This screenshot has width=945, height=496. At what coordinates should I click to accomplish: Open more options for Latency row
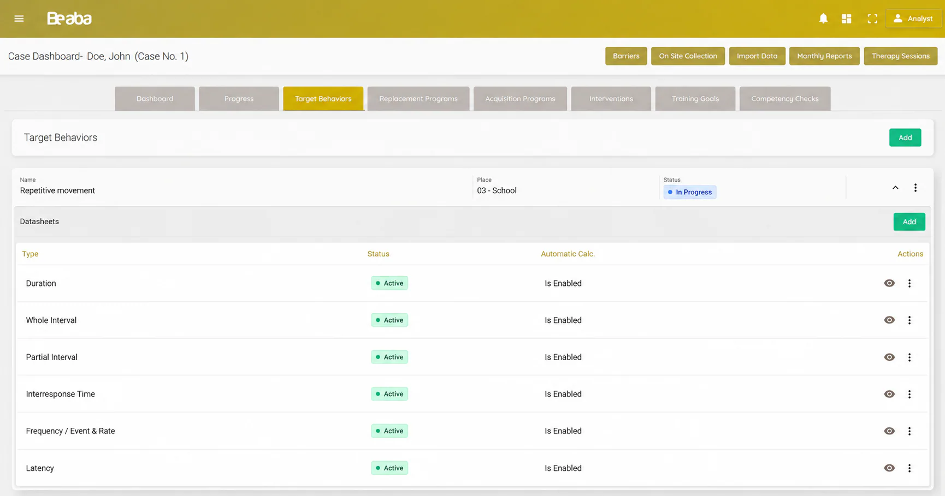coord(909,468)
